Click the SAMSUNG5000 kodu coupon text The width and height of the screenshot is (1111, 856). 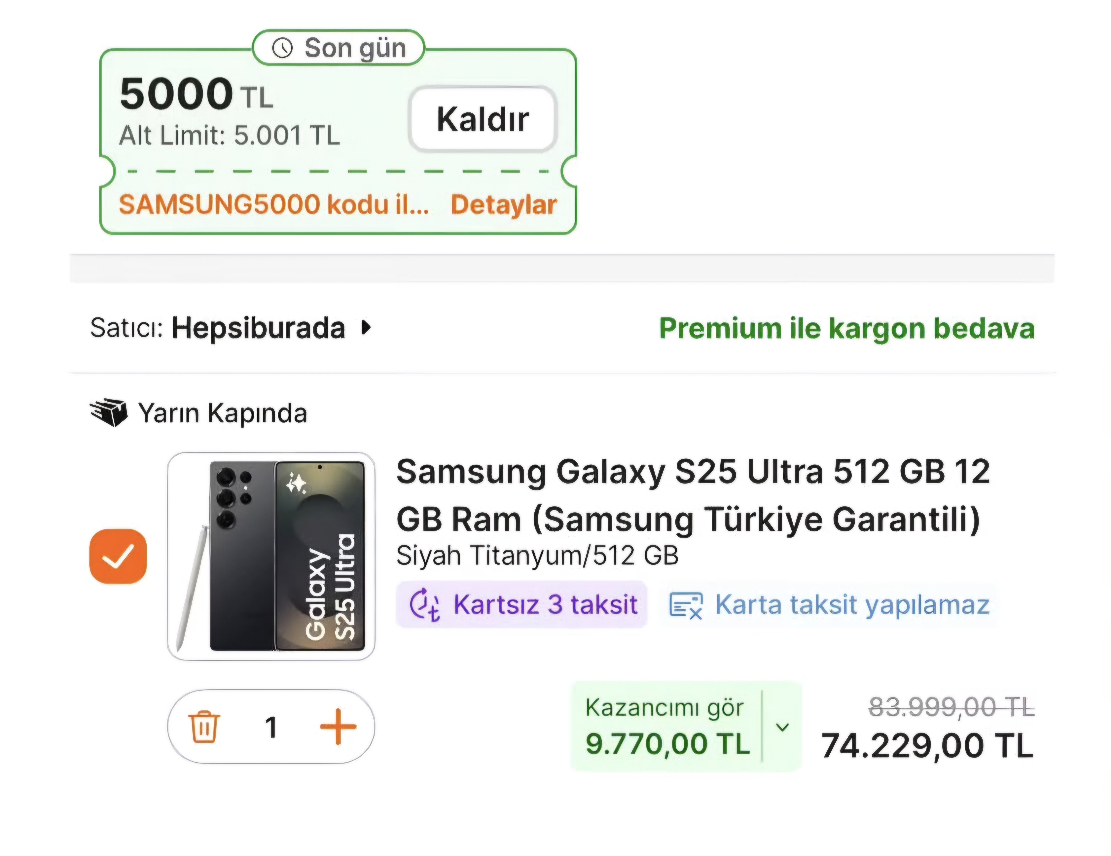(274, 204)
